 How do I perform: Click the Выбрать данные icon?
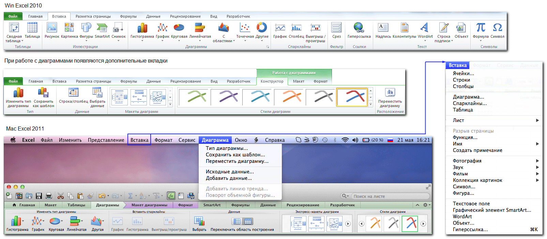(x=97, y=92)
